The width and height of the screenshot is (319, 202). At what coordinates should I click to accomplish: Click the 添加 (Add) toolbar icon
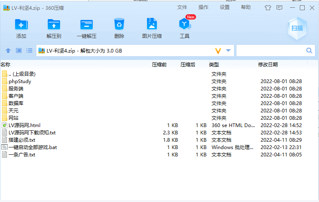21,24
